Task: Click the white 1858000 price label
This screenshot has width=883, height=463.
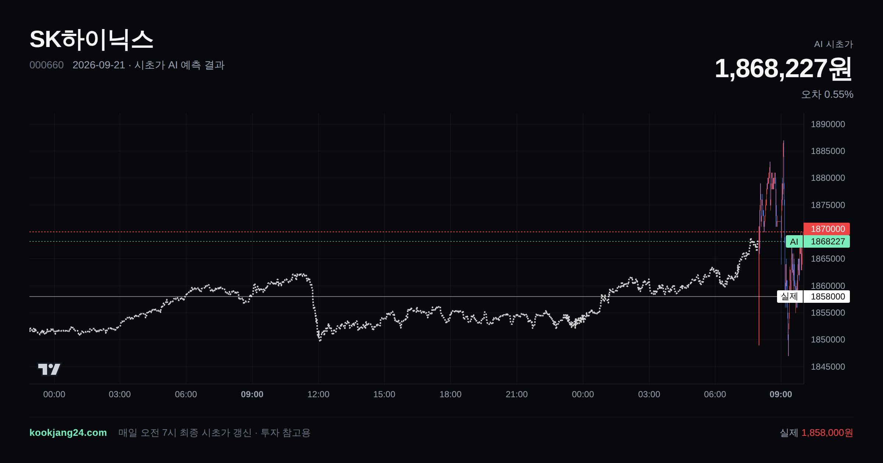Action: pyautogui.click(x=827, y=297)
